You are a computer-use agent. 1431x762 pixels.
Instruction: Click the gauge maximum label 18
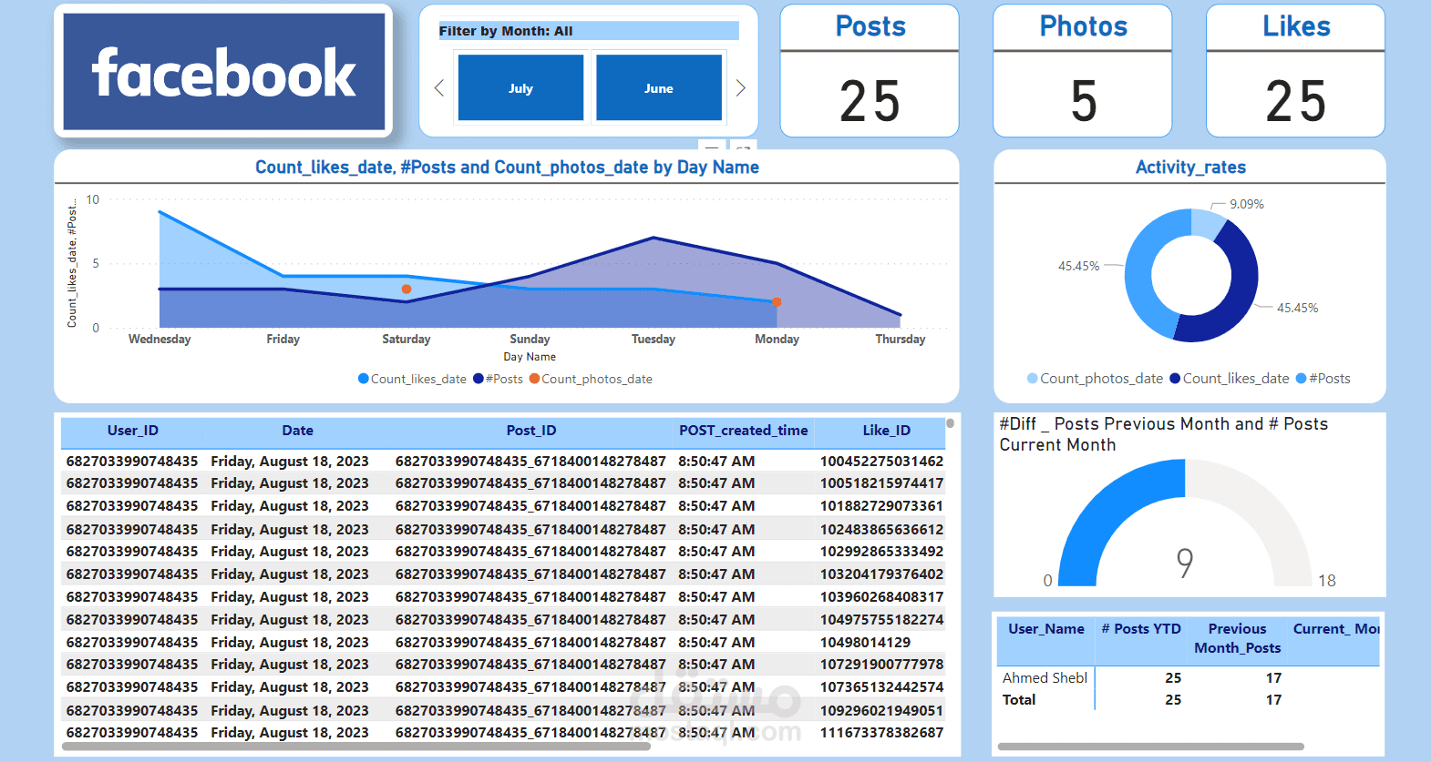(1327, 581)
